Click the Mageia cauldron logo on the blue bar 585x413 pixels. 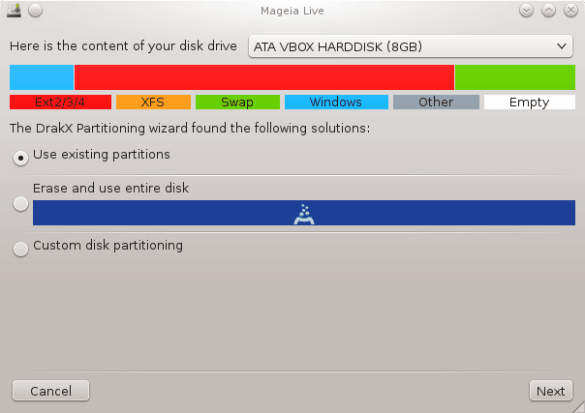click(x=304, y=214)
